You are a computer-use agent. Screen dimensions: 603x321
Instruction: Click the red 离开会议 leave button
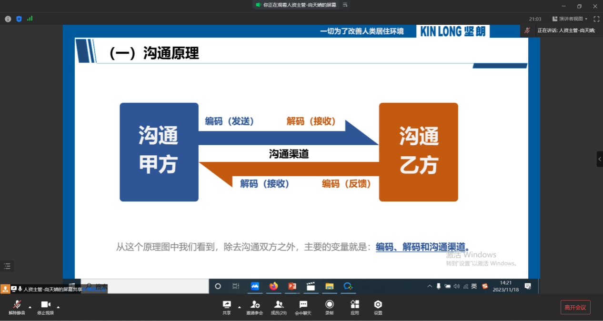(x=575, y=307)
